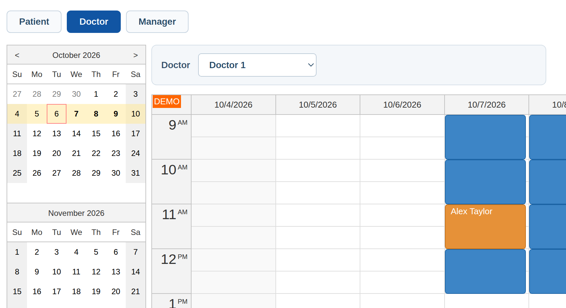Select the 9 AM blue slot on 10/7/2026
The height and width of the screenshot is (308, 566).
click(x=485, y=137)
